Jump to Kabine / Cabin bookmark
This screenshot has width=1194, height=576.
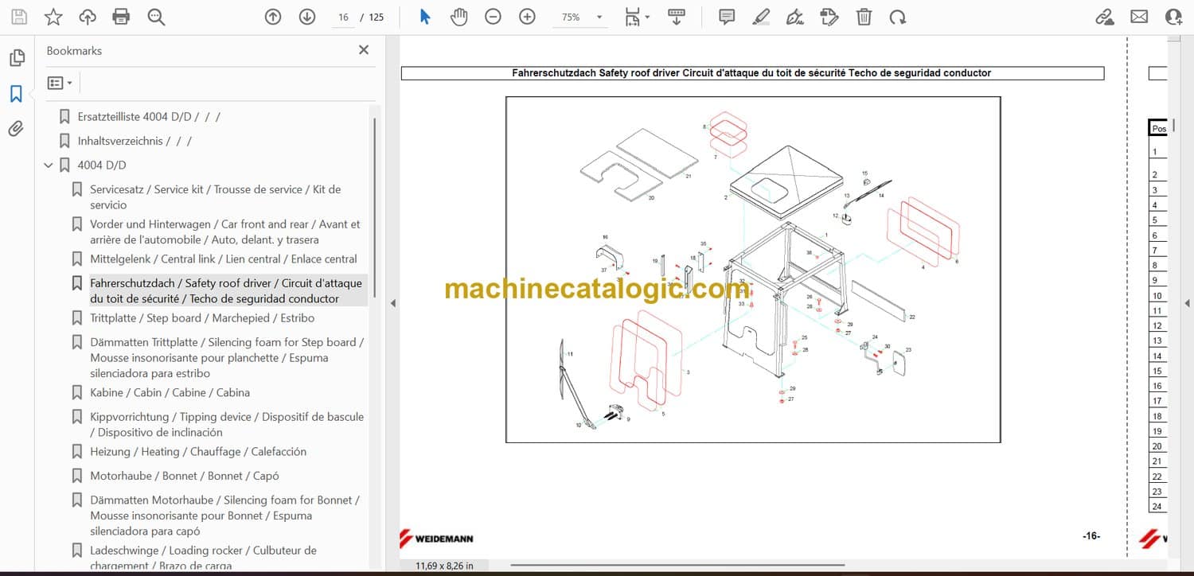coord(170,393)
